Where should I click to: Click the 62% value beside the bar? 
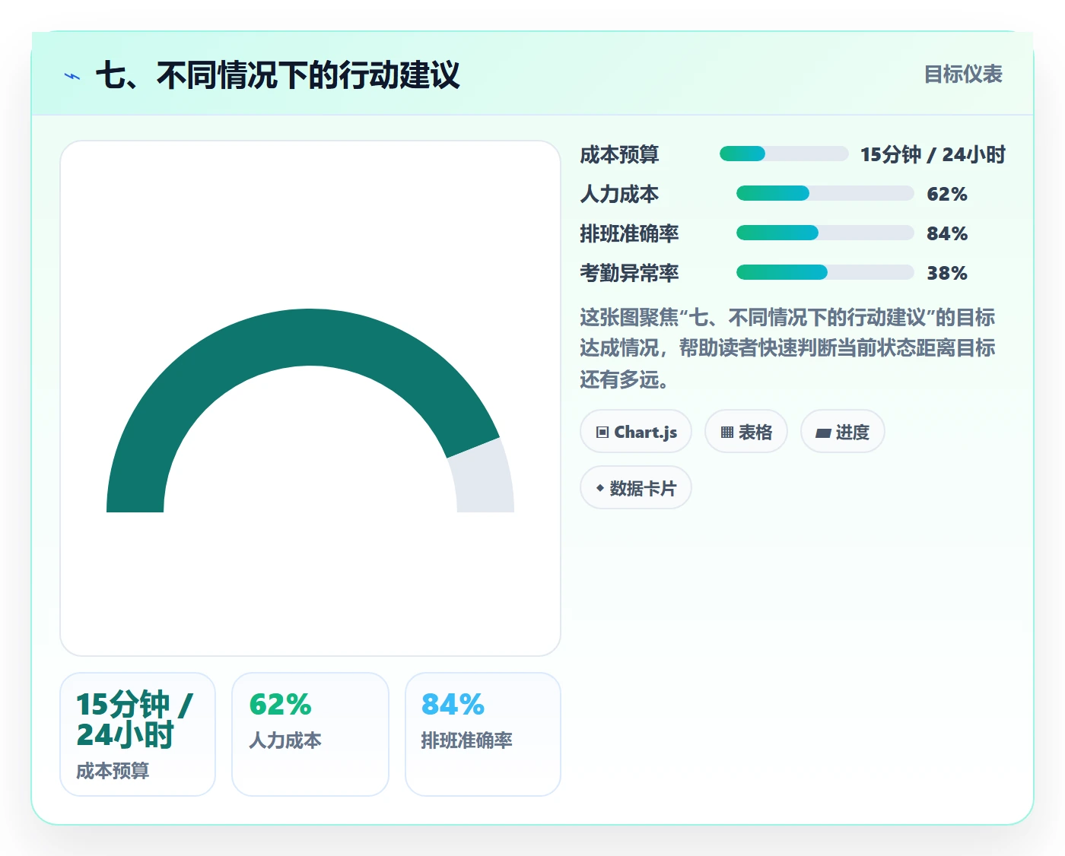pos(947,194)
